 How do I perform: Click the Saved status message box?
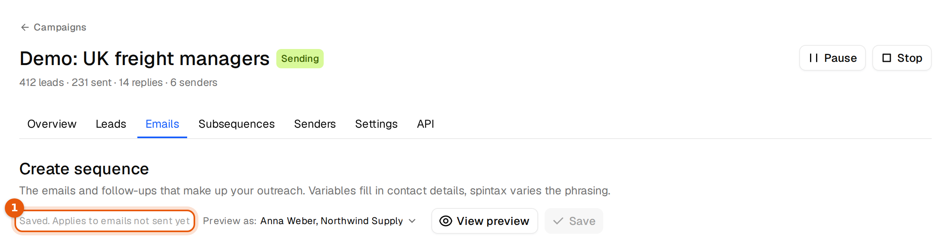click(x=105, y=221)
